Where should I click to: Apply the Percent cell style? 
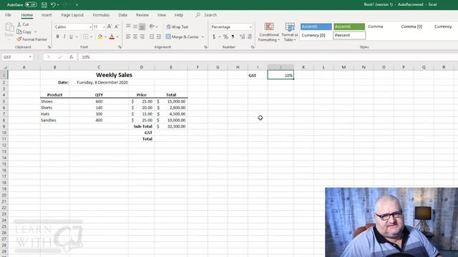pos(349,35)
